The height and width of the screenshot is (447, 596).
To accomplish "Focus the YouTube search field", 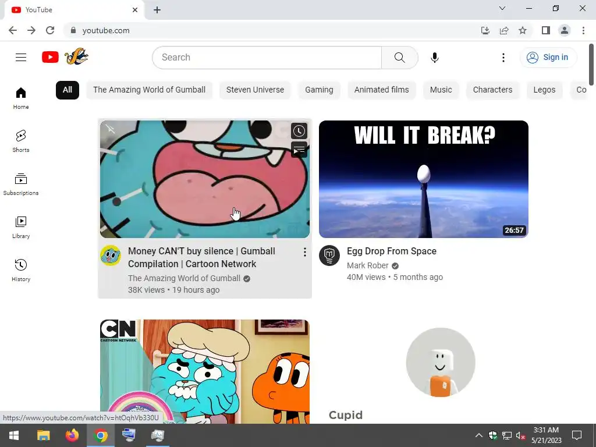I will tap(267, 58).
